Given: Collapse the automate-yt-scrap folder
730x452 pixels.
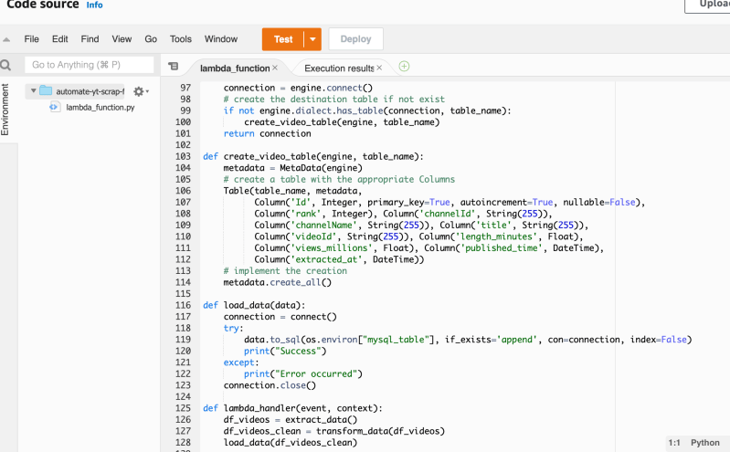Looking at the screenshot, I should tap(33, 90).
